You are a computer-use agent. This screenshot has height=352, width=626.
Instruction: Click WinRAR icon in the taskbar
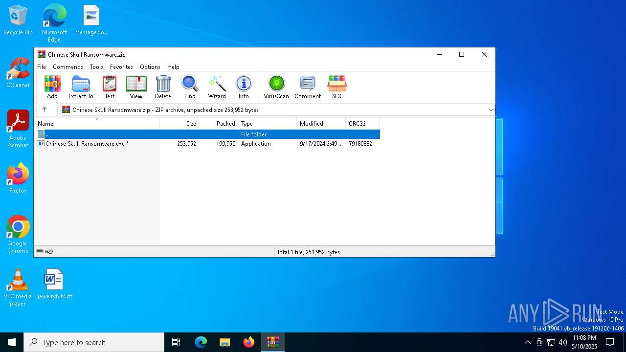tap(273, 342)
